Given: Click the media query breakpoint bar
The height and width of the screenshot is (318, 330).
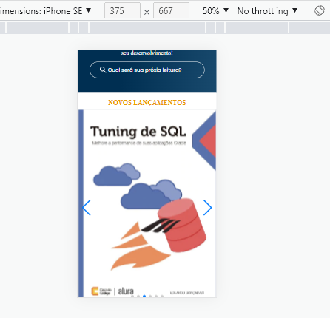Looking at the screenshot, I should coord(165,27).
